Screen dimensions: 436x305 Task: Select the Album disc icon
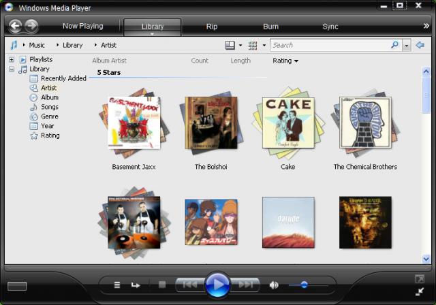(x=33, y=97)
